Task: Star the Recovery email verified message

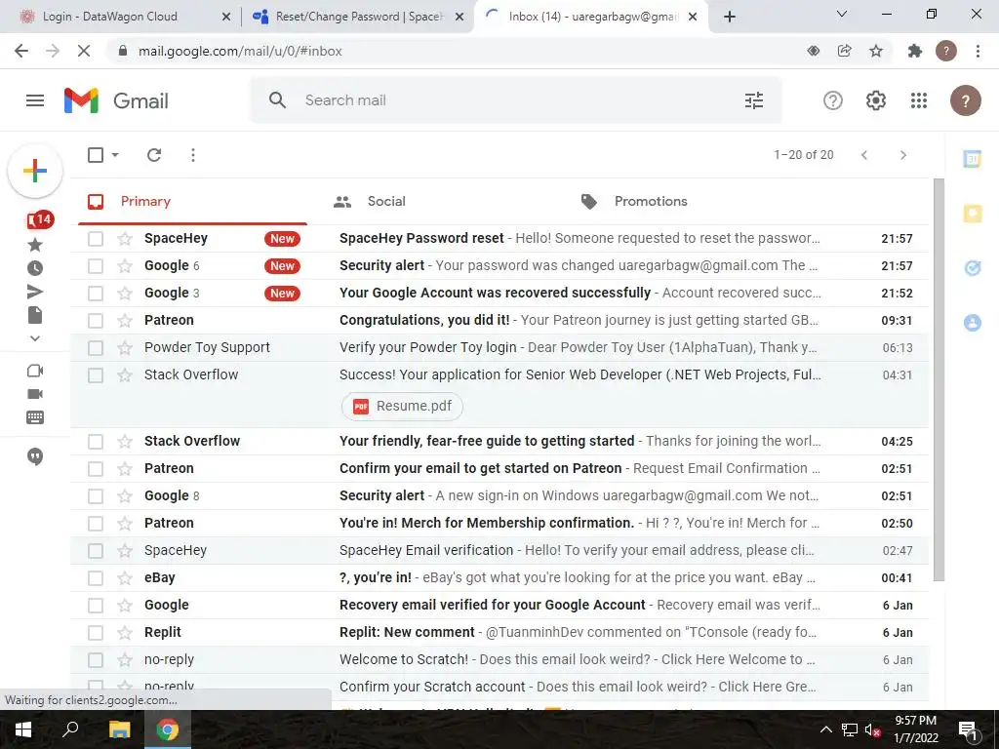Action: coord(125,605)
